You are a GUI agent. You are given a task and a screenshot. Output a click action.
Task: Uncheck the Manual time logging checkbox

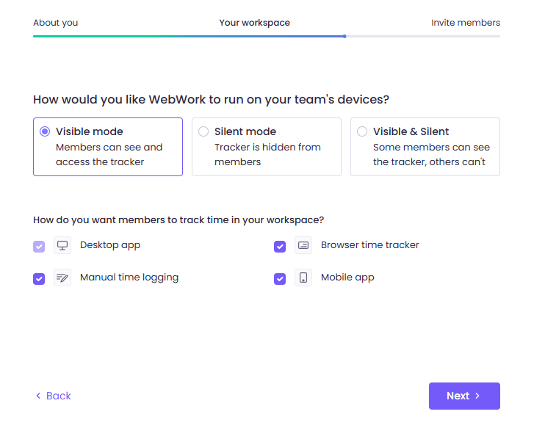39,279
